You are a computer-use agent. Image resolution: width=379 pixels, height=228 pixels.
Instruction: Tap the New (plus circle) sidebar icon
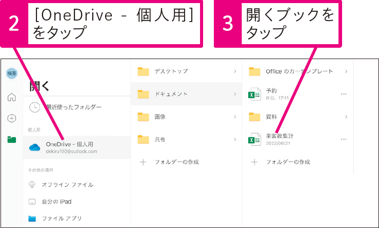tap(12, 118)
